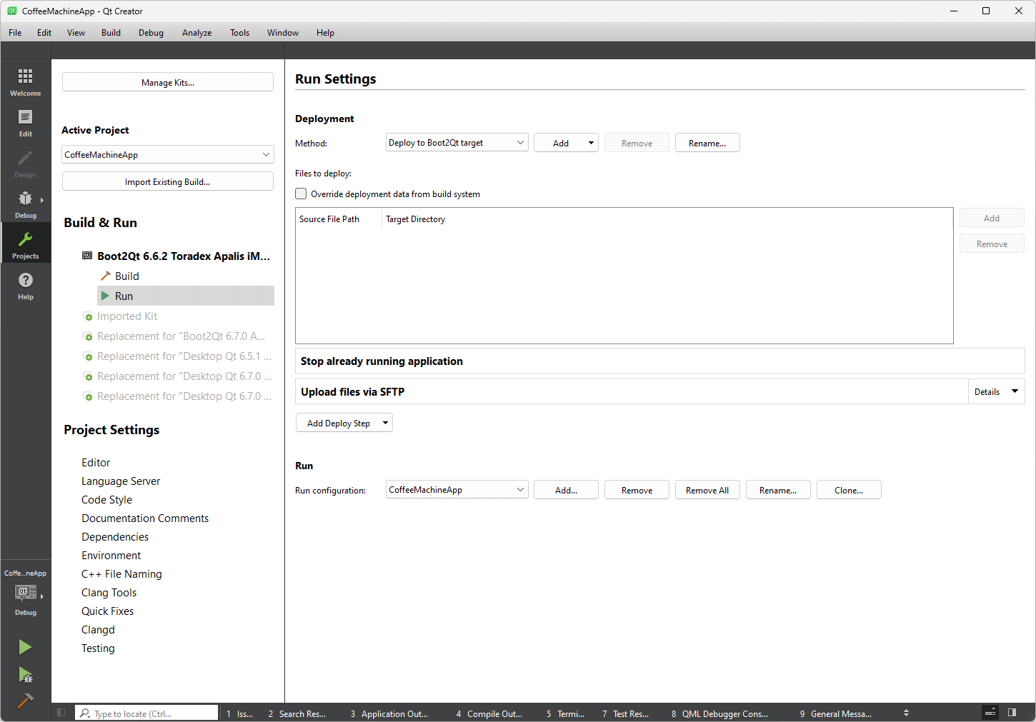
Task: Expand Details for Upload files via SFTP
Action: [x=996, y=392]
